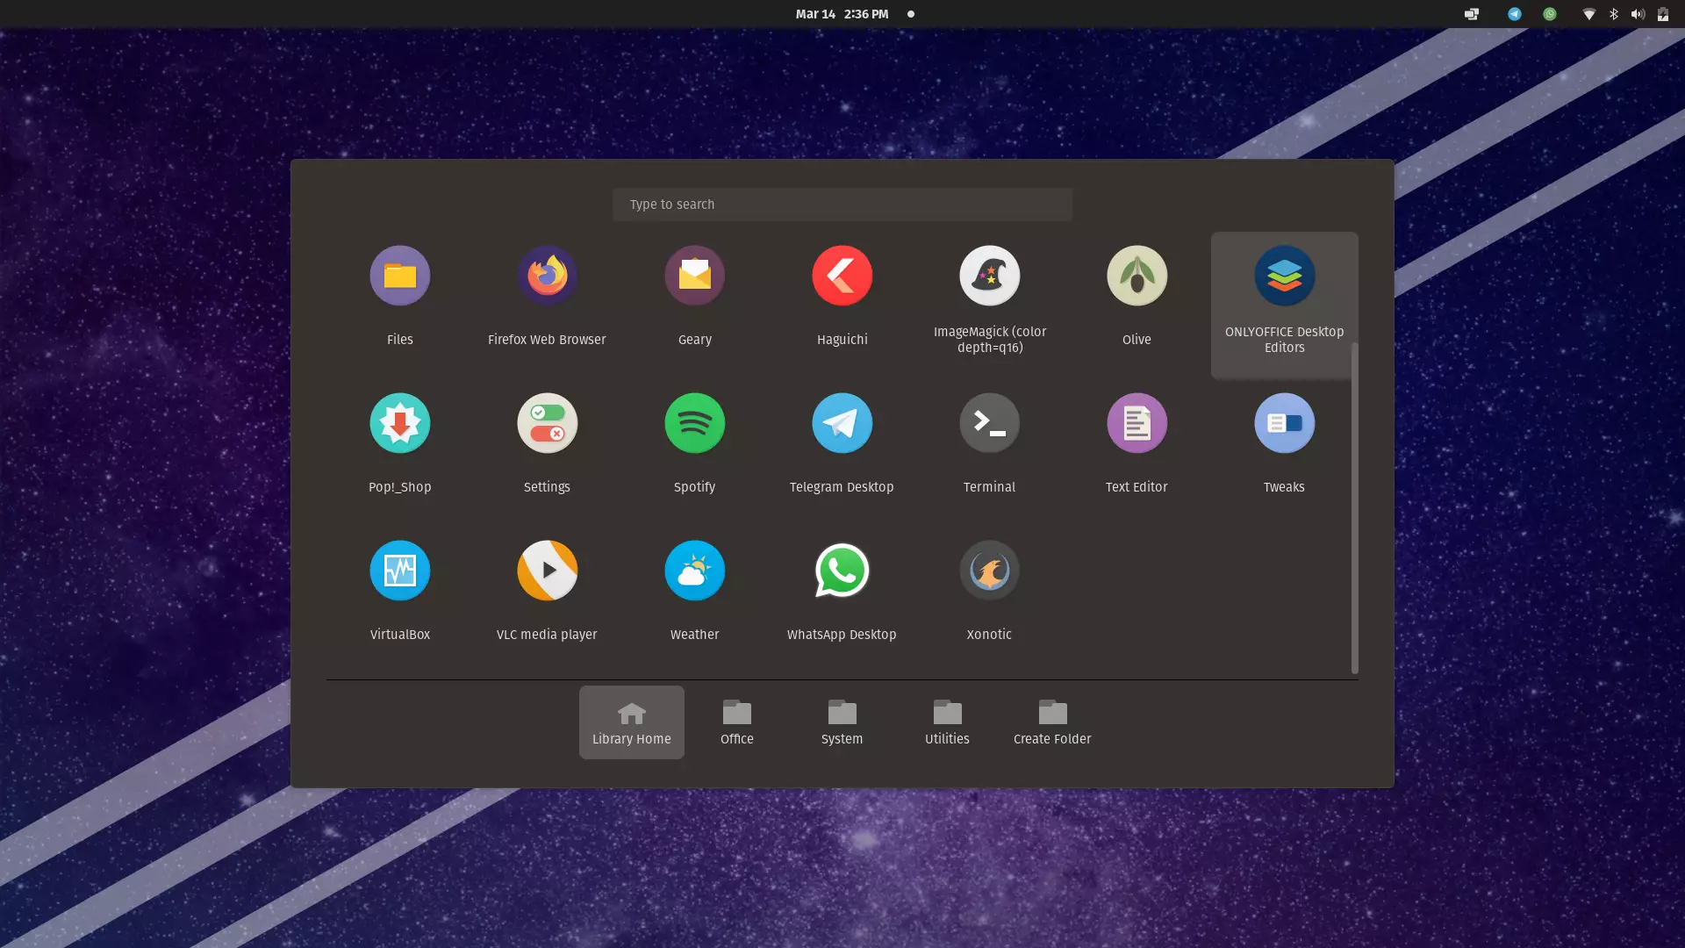Launch VirtualBox
This screenshot has width=1685, height=948.
[399, 571]
